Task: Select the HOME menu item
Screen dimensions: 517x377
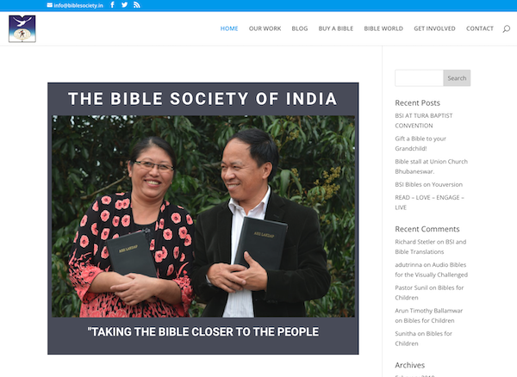Action: [x=229, y=28]
